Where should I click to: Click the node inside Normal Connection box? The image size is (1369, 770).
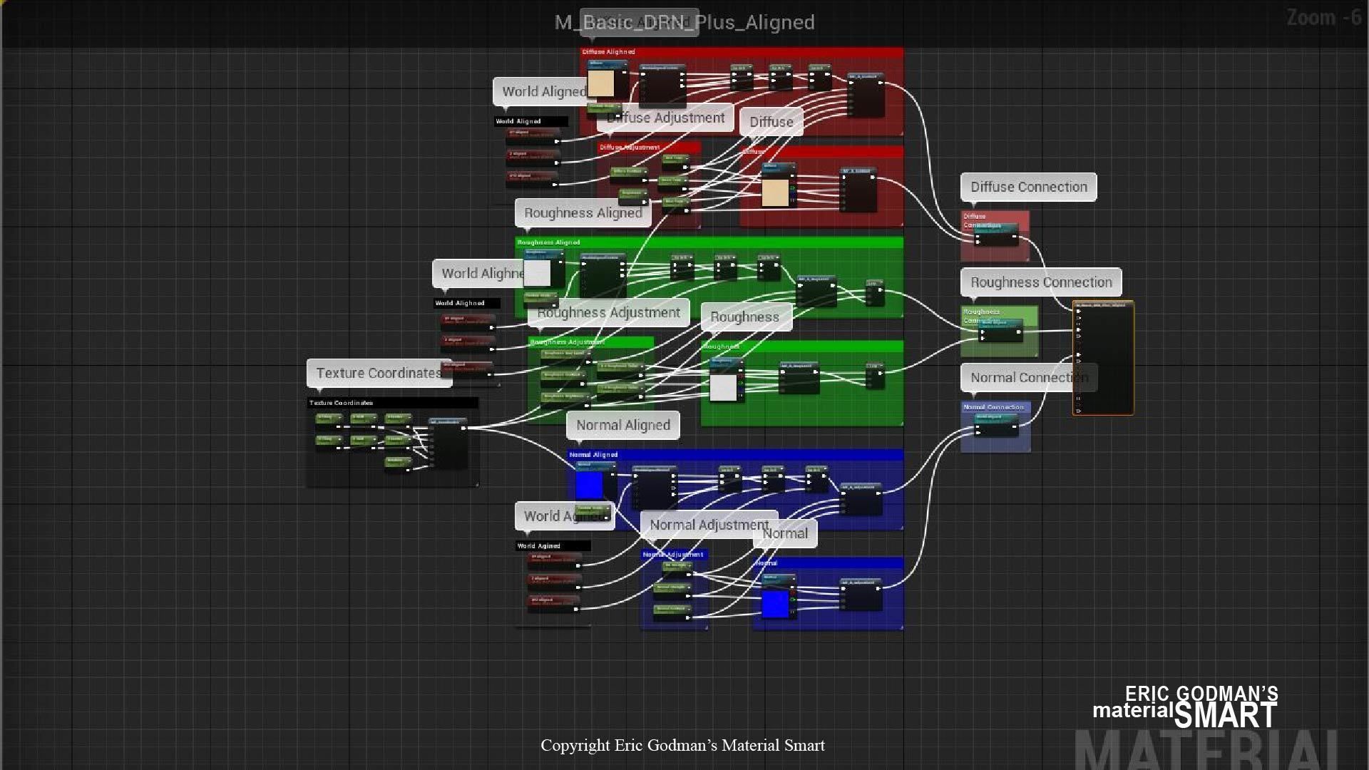[996, 428]
